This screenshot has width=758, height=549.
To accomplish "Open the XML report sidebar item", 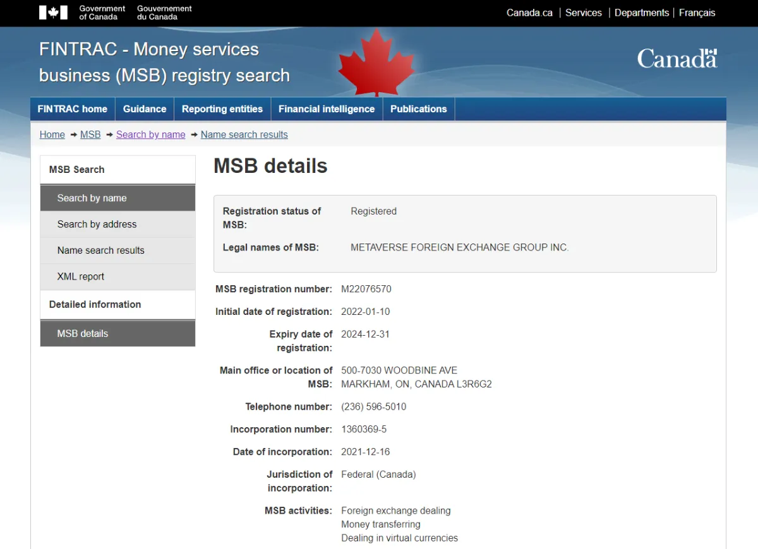I will [117, 276].
